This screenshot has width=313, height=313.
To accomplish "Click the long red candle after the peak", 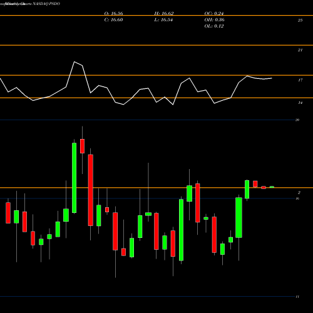I will point(90,190).
